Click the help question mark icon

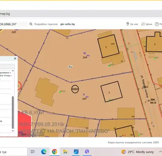[x=157, y=24]
